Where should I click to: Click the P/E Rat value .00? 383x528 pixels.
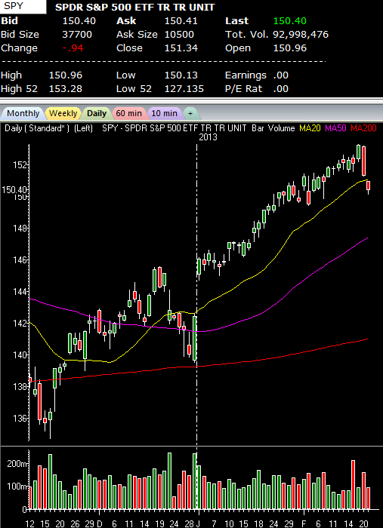280,89
